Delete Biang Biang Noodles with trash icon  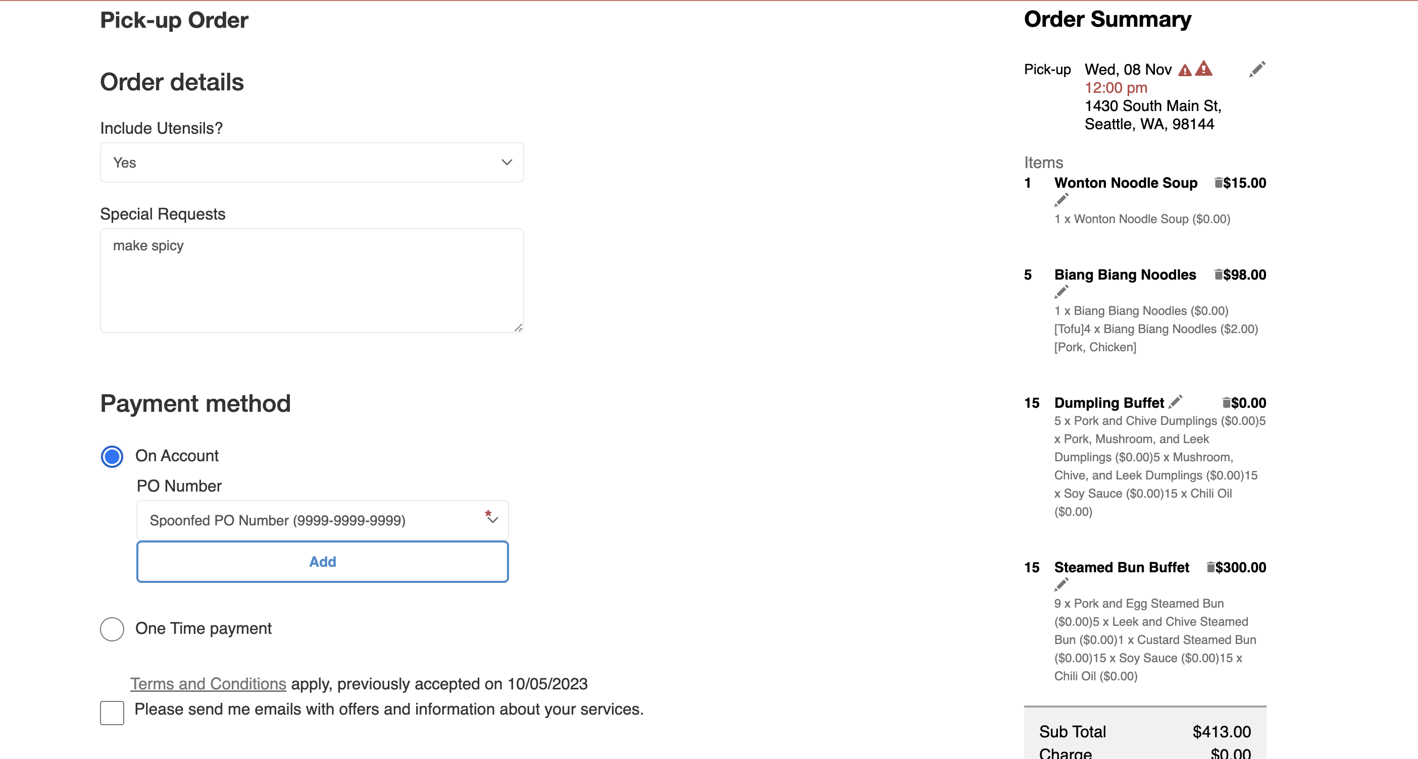click(1218, 275)
